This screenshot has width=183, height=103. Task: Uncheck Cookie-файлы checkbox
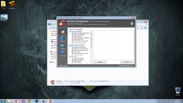pyautogui.click(x=72, y=36)
